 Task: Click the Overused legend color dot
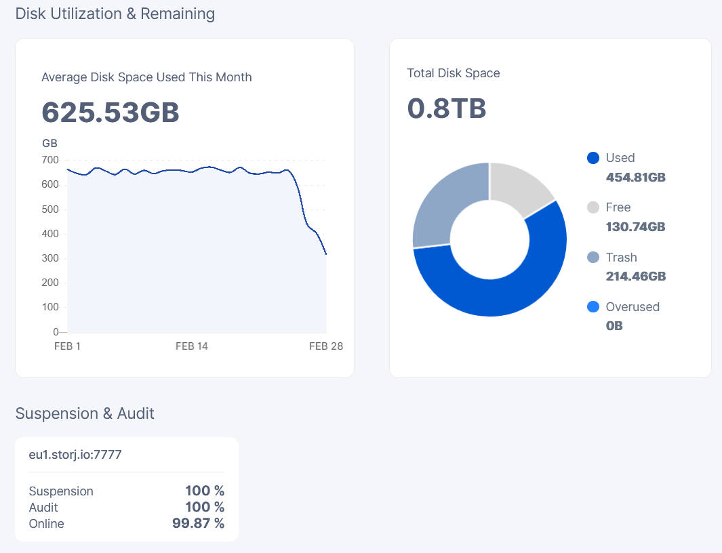[x=593, y=307]
